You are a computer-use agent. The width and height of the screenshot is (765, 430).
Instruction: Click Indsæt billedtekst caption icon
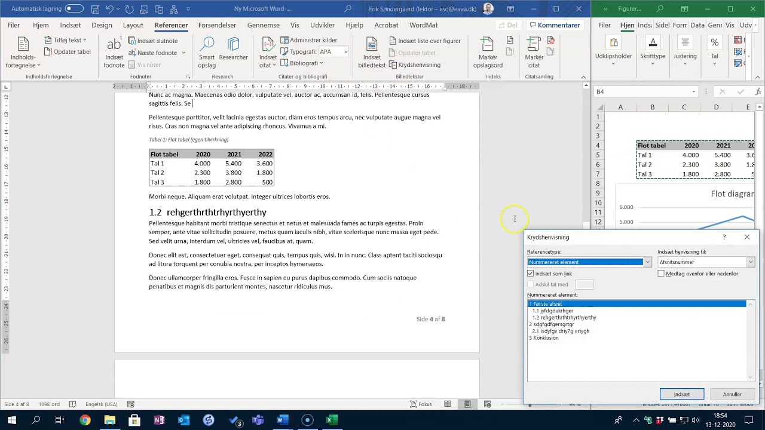(x=372, y=53)
